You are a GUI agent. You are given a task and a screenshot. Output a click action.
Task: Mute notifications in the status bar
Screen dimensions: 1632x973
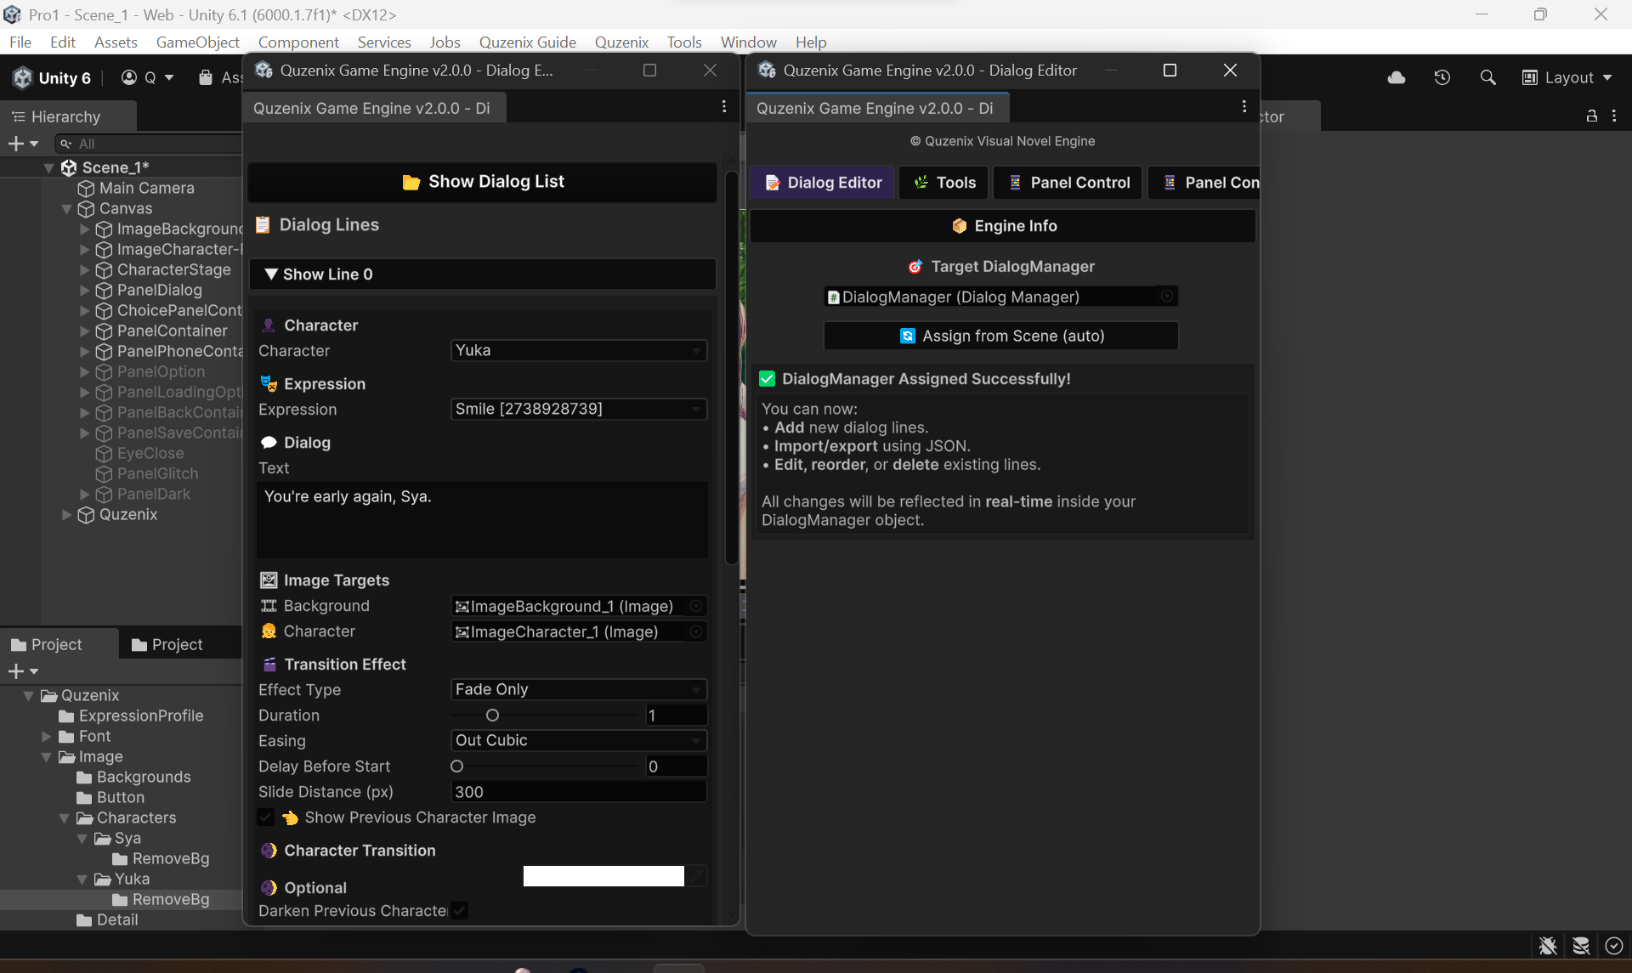1547,946
